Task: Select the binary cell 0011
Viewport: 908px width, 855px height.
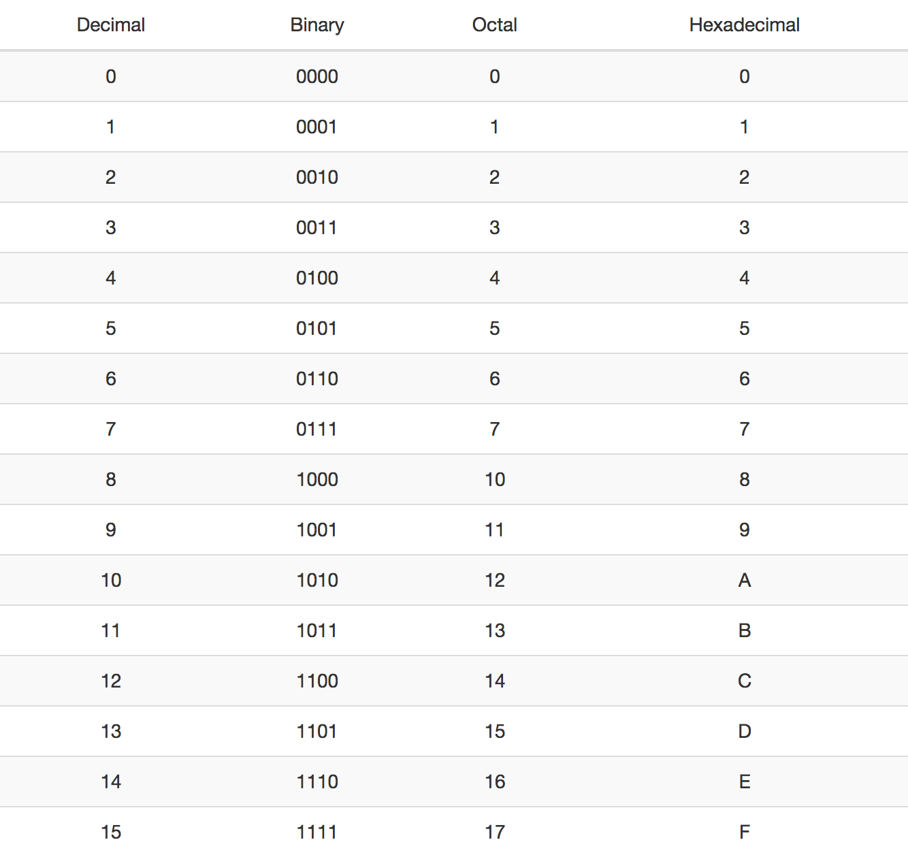Action: [x=317, y=227]
